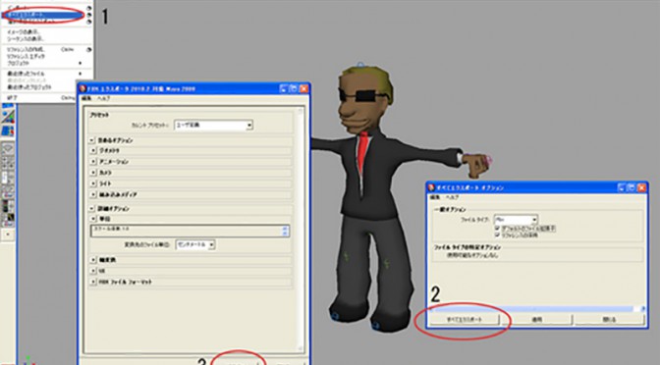Open Help menu in Export All Options window

(x=452, y=197)
